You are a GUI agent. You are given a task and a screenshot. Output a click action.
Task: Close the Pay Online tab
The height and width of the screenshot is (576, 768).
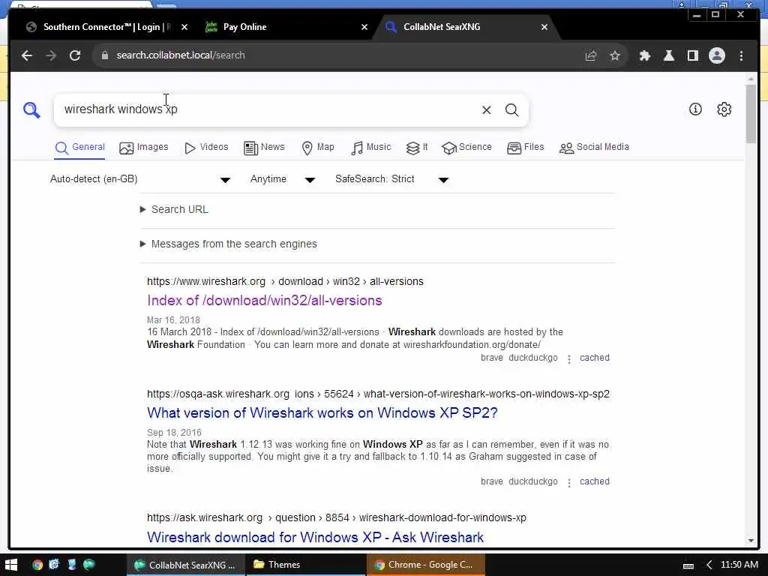[364, 28]
